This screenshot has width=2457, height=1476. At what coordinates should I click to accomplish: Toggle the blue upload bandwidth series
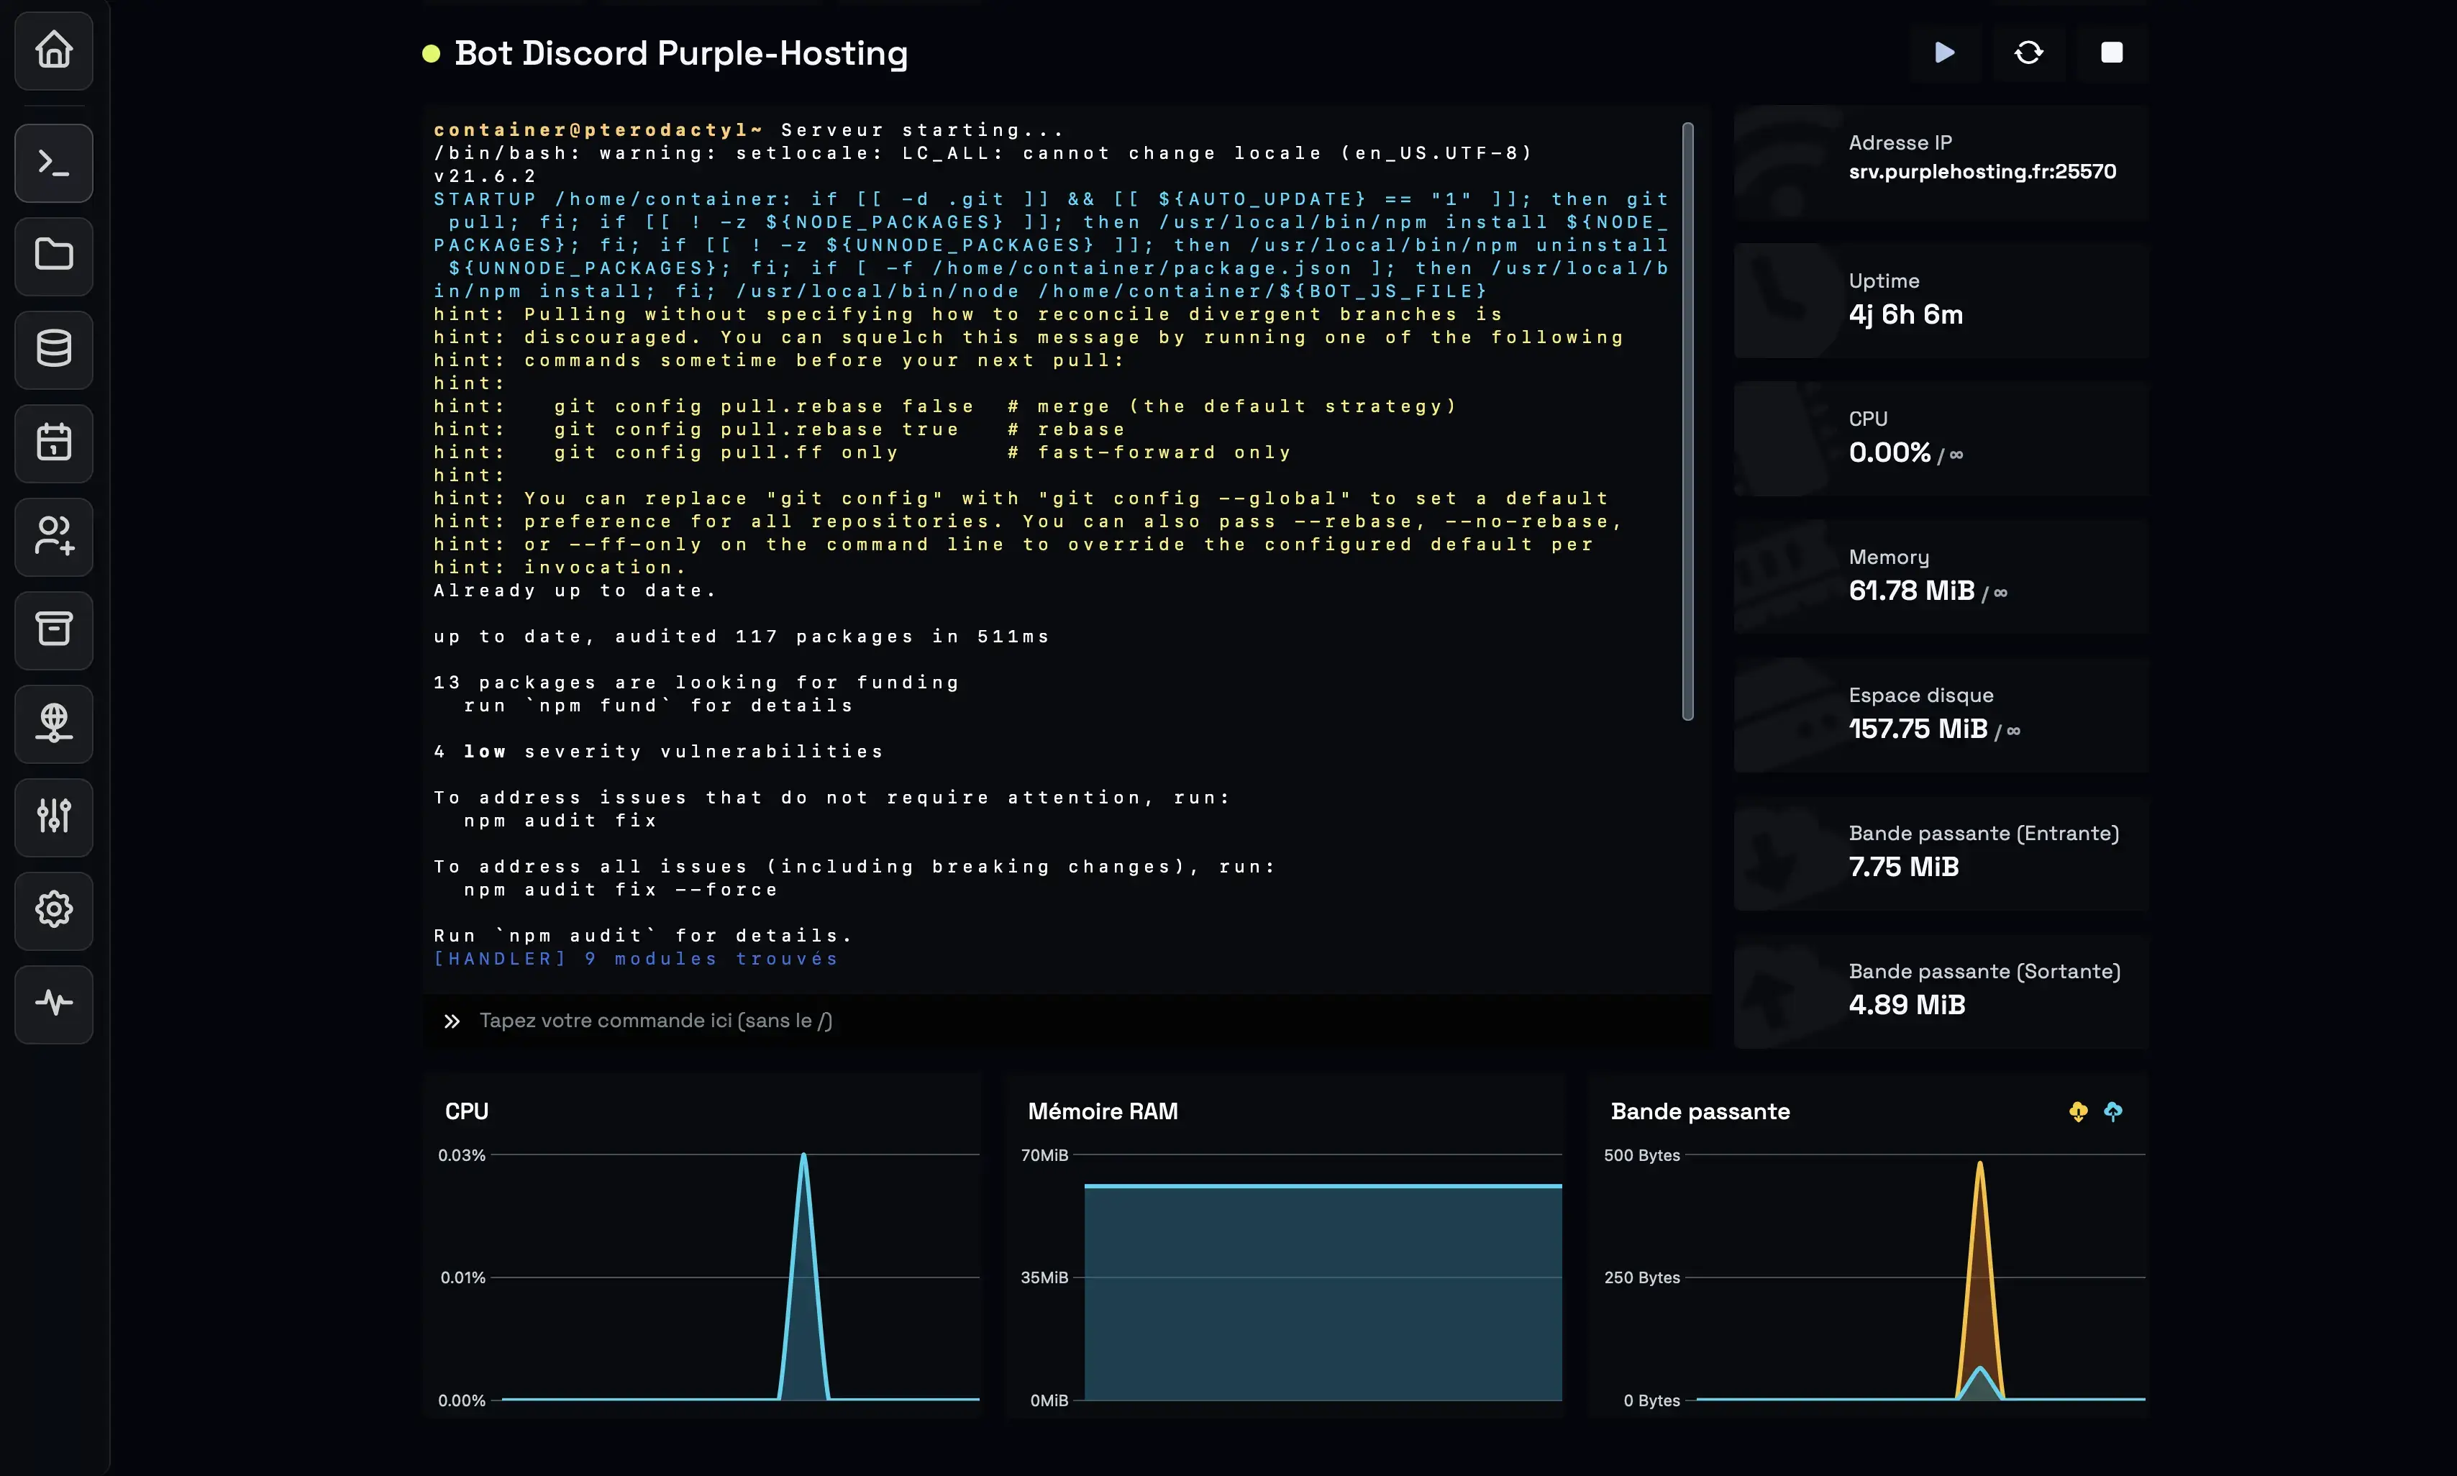(x=2113, y=1112)
